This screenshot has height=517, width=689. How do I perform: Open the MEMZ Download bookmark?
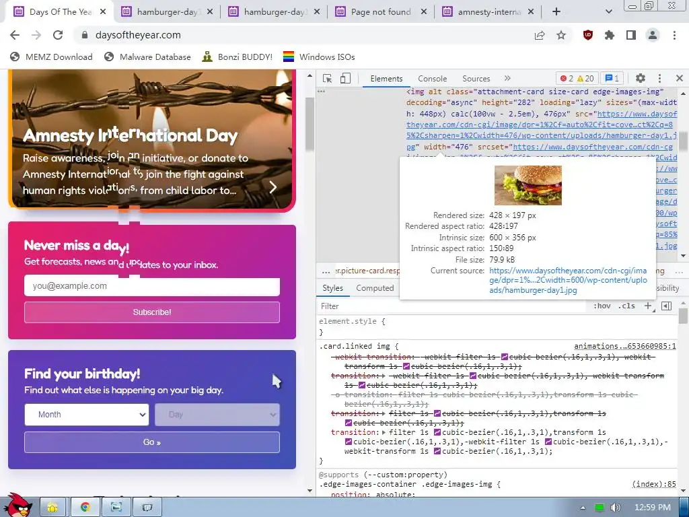click(51, 57)
